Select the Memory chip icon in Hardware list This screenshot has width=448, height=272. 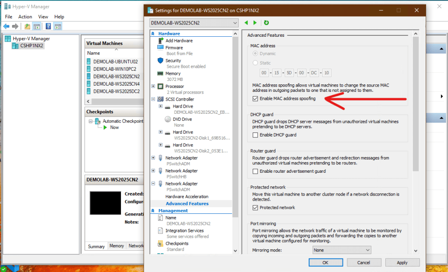160,73
